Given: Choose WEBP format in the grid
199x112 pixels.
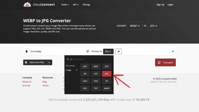Looking at the screenshot, I should point(107,88).
